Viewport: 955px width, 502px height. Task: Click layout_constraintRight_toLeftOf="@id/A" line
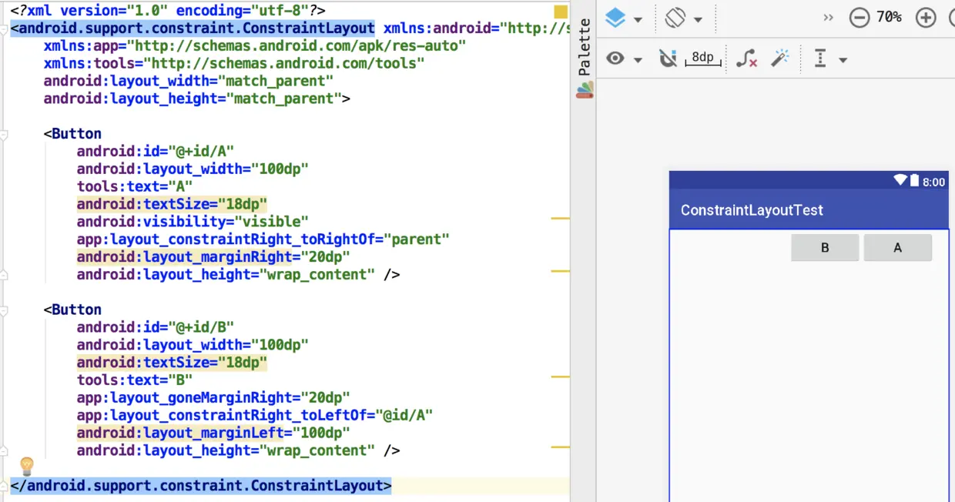coord(255,416)
